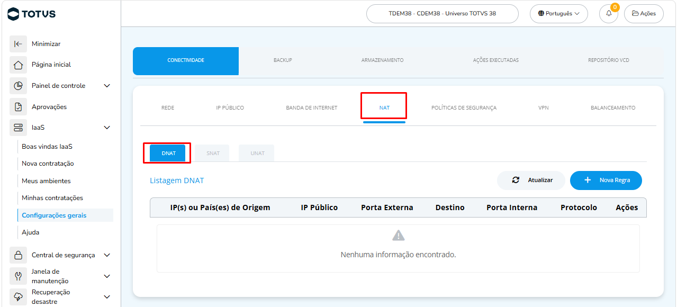Open Boas vindas IaaS menu item

[47, 147]
